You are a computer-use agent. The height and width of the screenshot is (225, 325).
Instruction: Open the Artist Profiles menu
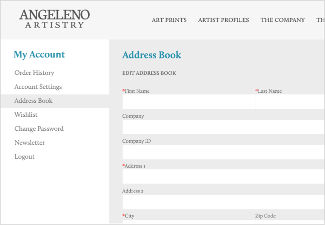[224, 20]
